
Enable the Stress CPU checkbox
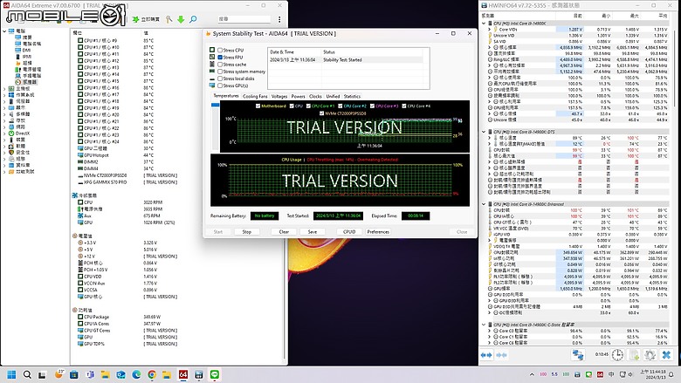click(220, 51)
